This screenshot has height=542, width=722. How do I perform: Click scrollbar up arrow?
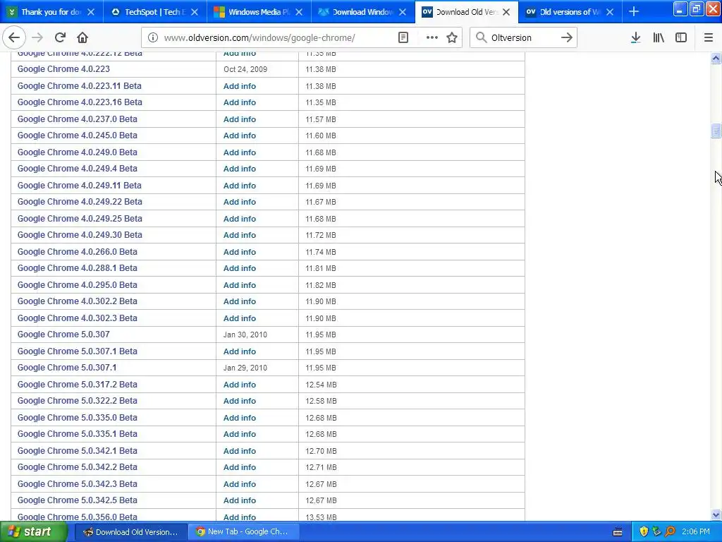click(716, 58)
